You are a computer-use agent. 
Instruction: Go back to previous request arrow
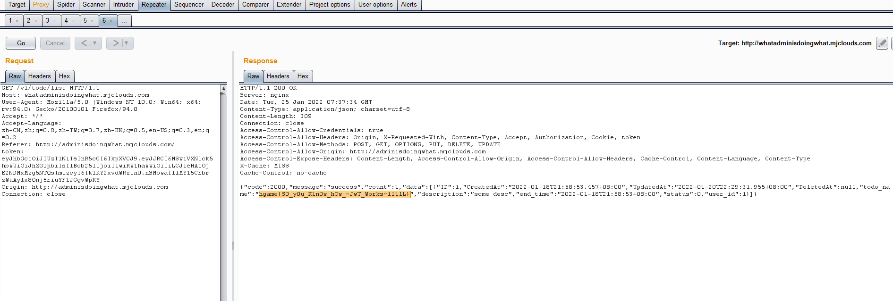pos(84,43)
